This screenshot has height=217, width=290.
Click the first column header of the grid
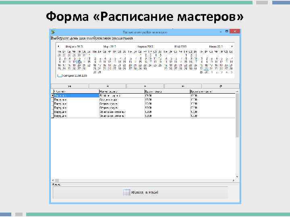coord(77,92)
